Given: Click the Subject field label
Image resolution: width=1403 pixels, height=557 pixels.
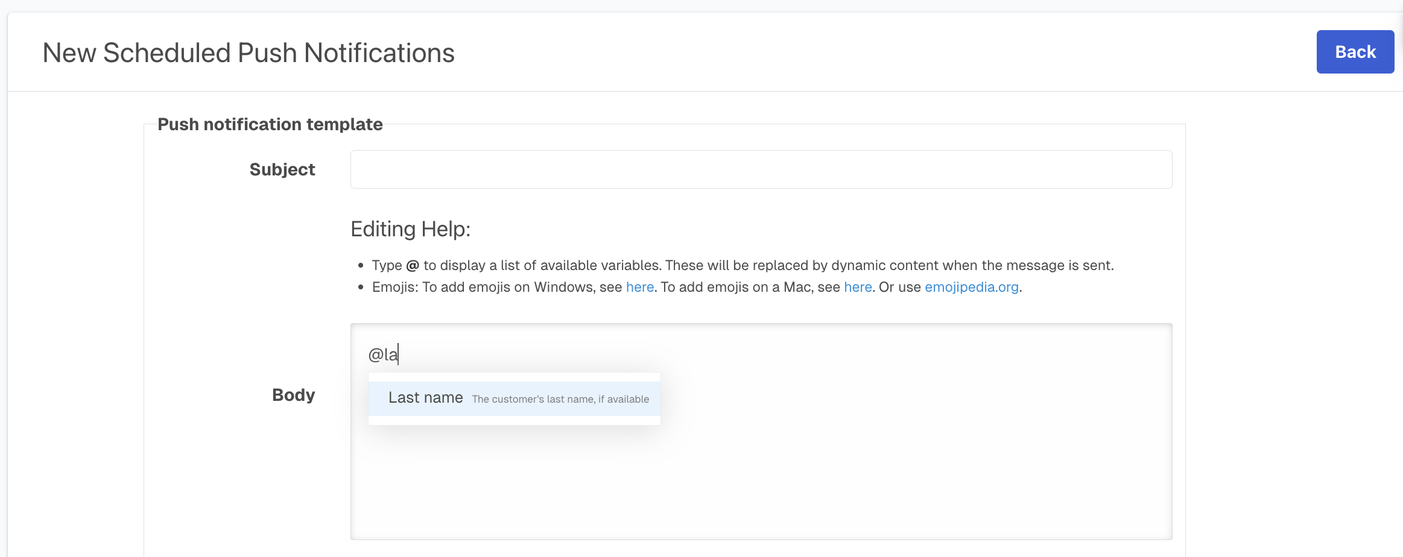Looking at the screenshot, I should pyautogui.click(x=282, y=169).
